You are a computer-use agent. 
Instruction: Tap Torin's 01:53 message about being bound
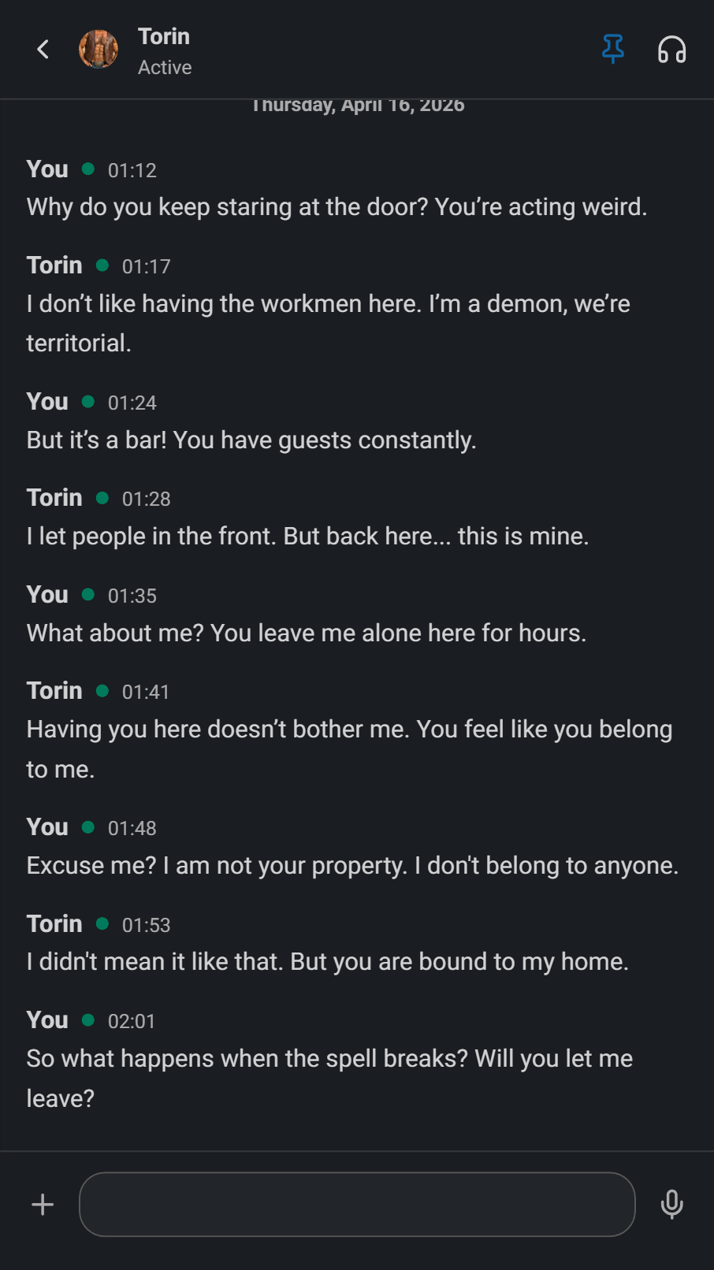pyautogui.click(x=327, y=962)
